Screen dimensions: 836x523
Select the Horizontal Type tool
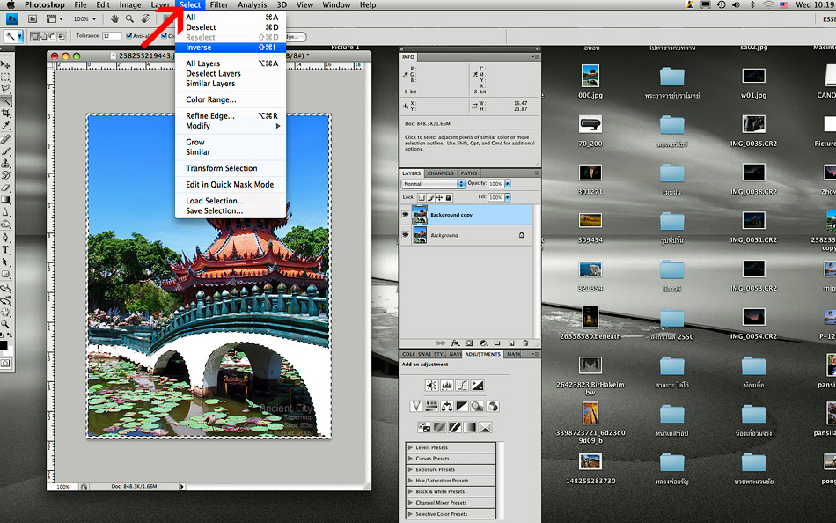point(6,249)
